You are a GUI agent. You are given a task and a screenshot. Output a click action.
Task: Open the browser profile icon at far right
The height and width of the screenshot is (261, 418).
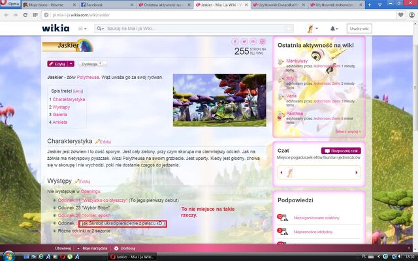tap(412, 15)
